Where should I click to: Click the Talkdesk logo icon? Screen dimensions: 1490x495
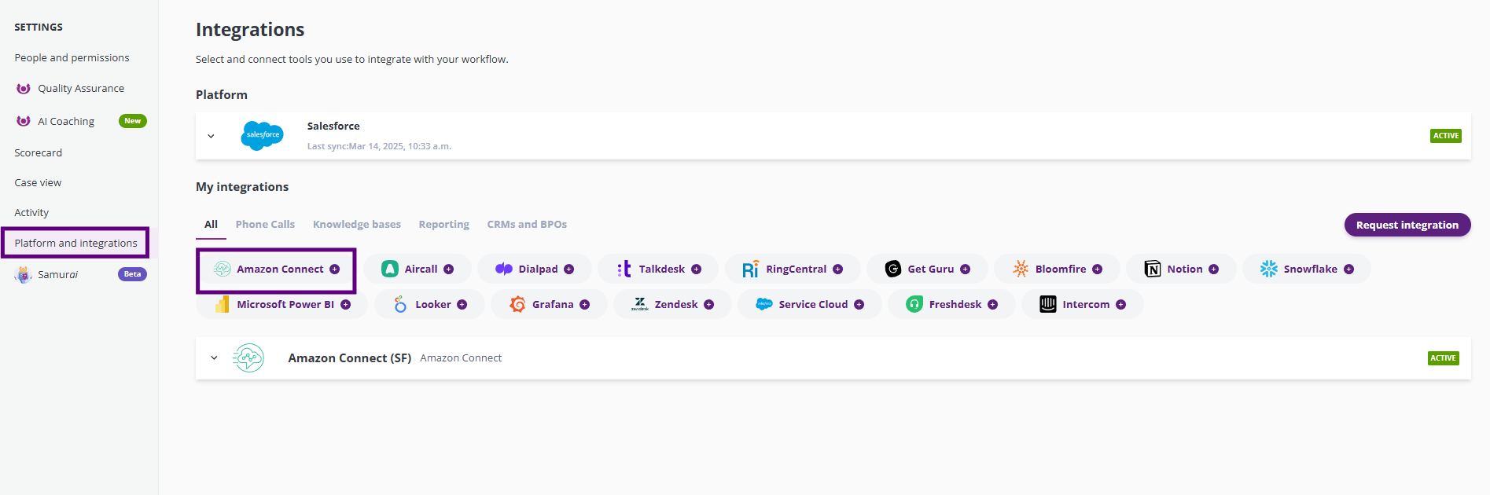point(624,269)
